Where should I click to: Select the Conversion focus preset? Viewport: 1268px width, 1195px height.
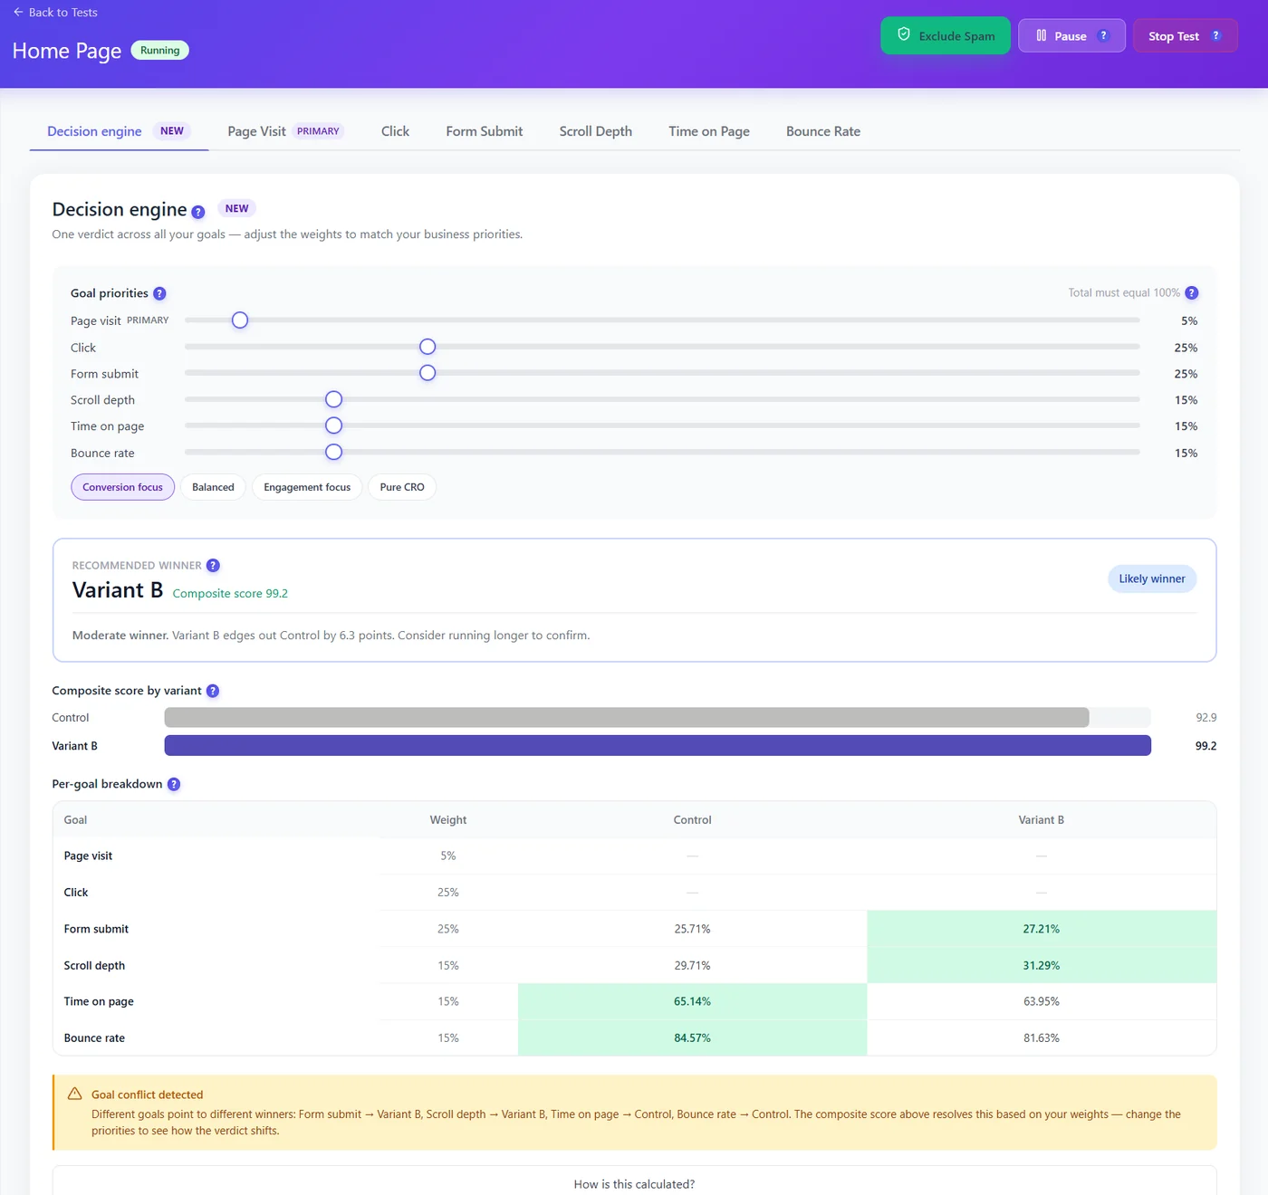pos(122,487)
